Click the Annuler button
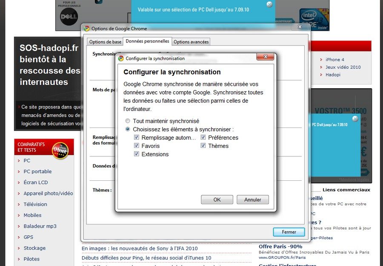The image size is (383, 266). 253,199
